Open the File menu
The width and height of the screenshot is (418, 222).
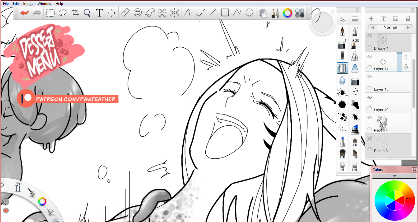click(6, 4)
